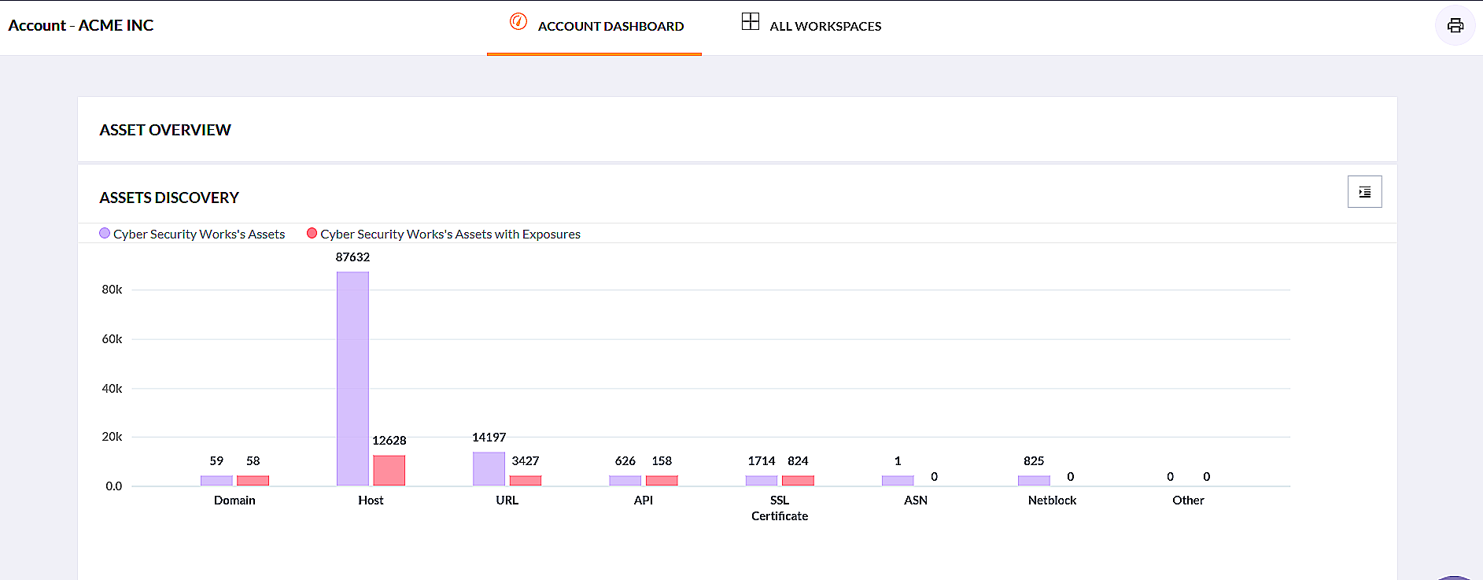Toggle the Assets with Exposures legend series
Viewport: 1483px width, 580px height.
click(x=444, y=234)
